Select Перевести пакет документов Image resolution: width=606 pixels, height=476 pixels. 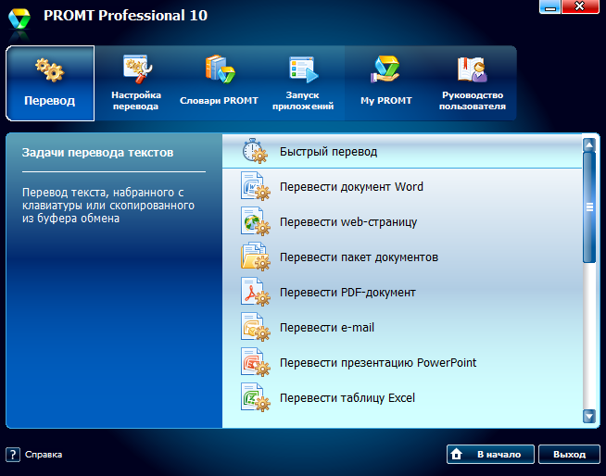(402, 257)
